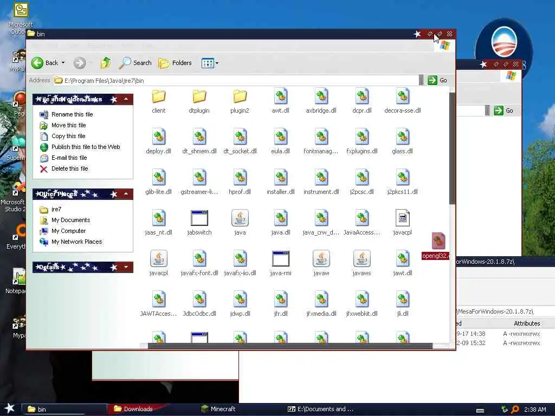Select JdbcOdbc.dll file
This screenshot has height=416, width=555.
(x=199, y=304)
